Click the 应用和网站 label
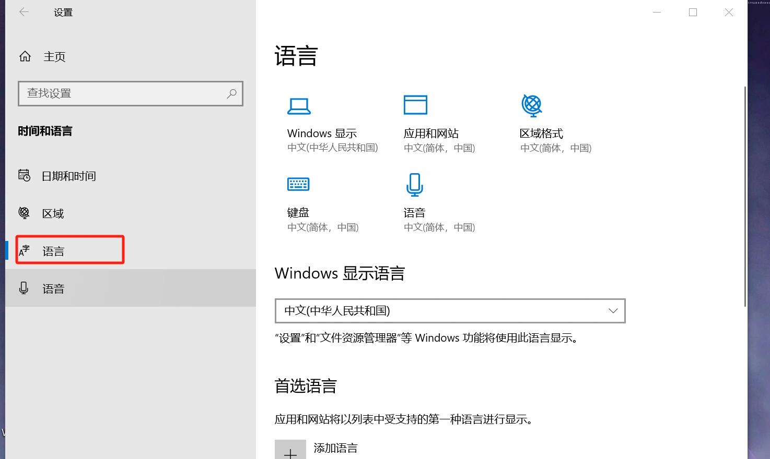 (x=431, y=134)
